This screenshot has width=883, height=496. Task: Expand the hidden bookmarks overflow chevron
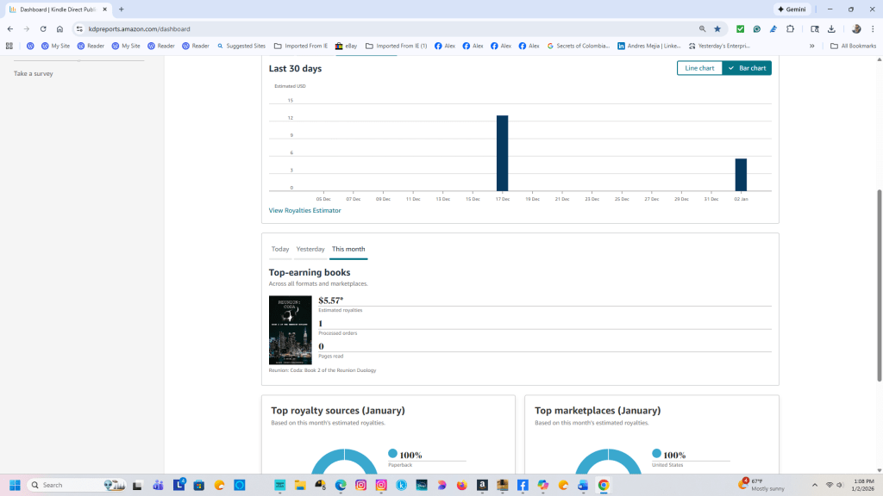coord(811,46)
